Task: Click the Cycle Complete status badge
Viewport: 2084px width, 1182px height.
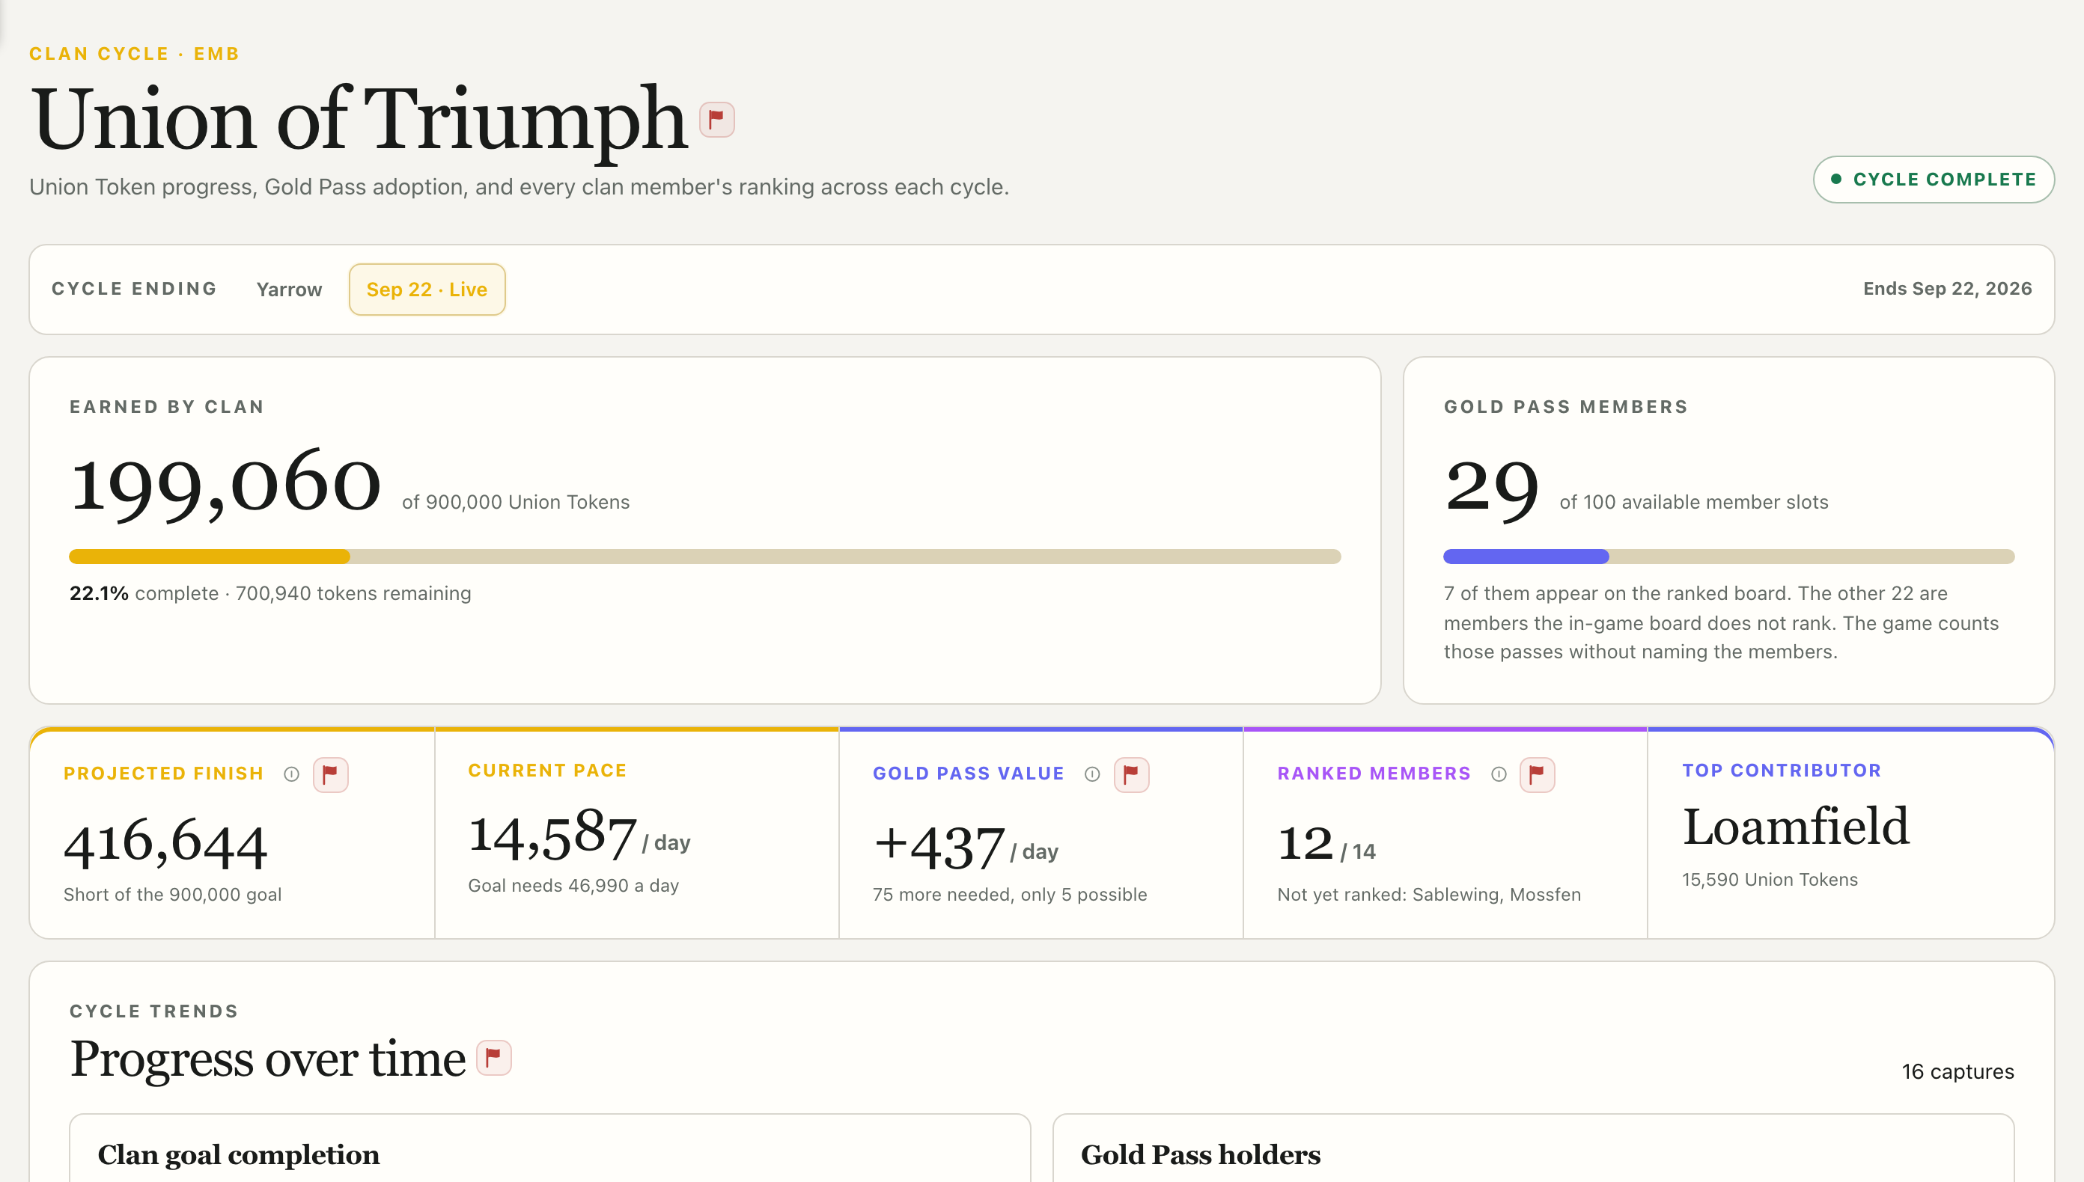Action: [x=1934, y=180]
